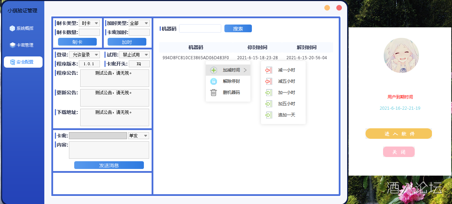The width and height of the screenshot is (452, 204).
Task: Click the green arrow icon beside 加一小时
Action: (x=269, y=93)
